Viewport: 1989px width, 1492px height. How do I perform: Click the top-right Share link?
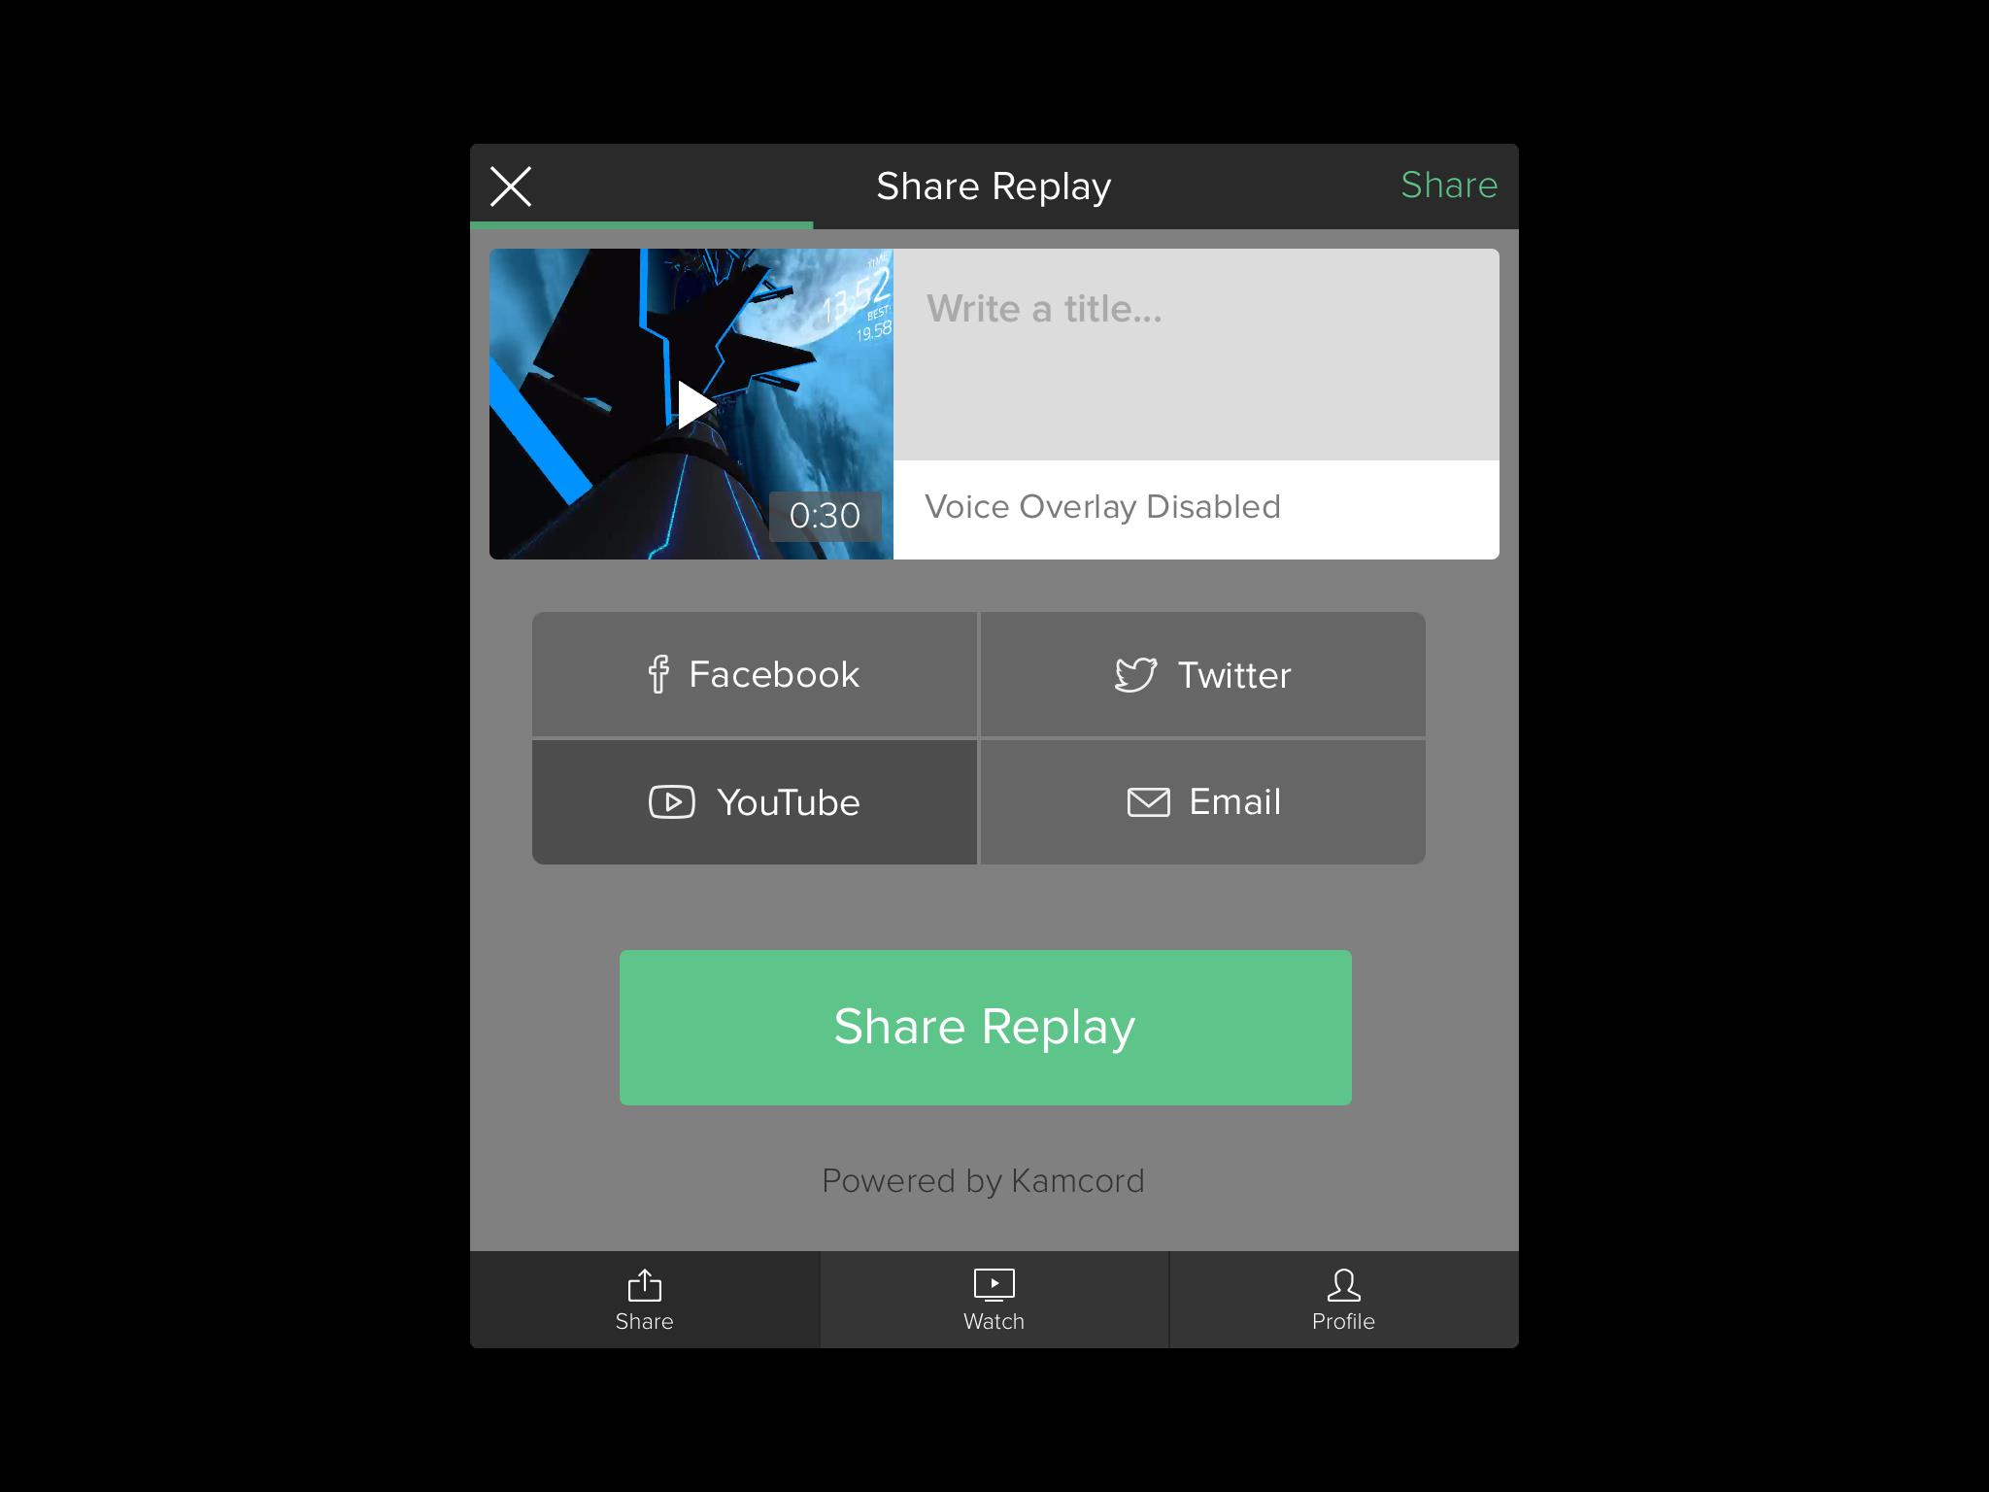click(1445, 185)
